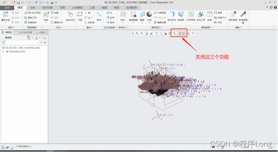
Task: Click the 组装 (Assemble) icon
Action: pyautogui.click(x=46, y=14)
